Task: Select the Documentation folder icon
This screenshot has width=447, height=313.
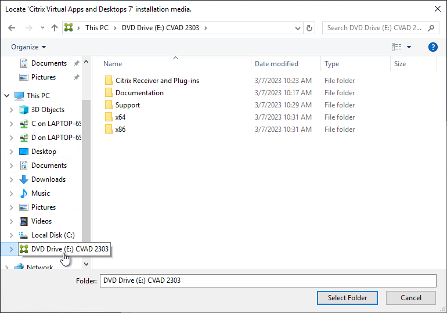Action: click(x=109, y=93)
